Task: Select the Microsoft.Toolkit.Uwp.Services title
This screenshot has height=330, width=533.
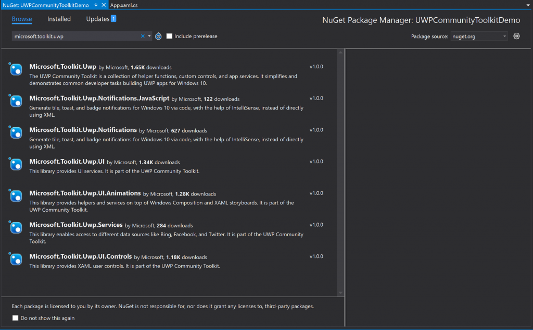Action: pyautogui.click(x=76, y=225)
